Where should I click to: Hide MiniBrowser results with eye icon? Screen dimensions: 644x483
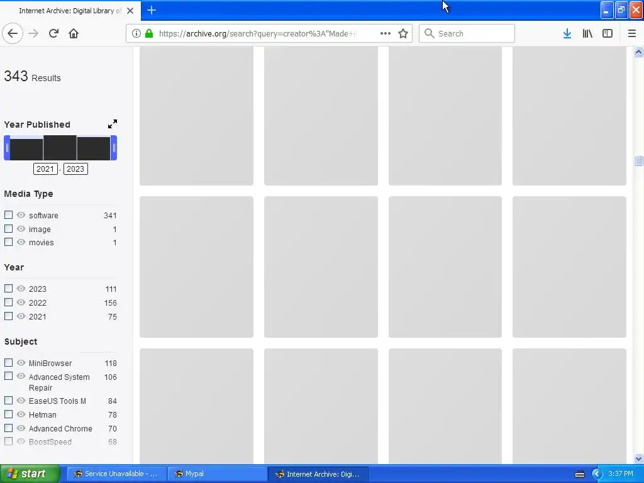coord(21,363)
